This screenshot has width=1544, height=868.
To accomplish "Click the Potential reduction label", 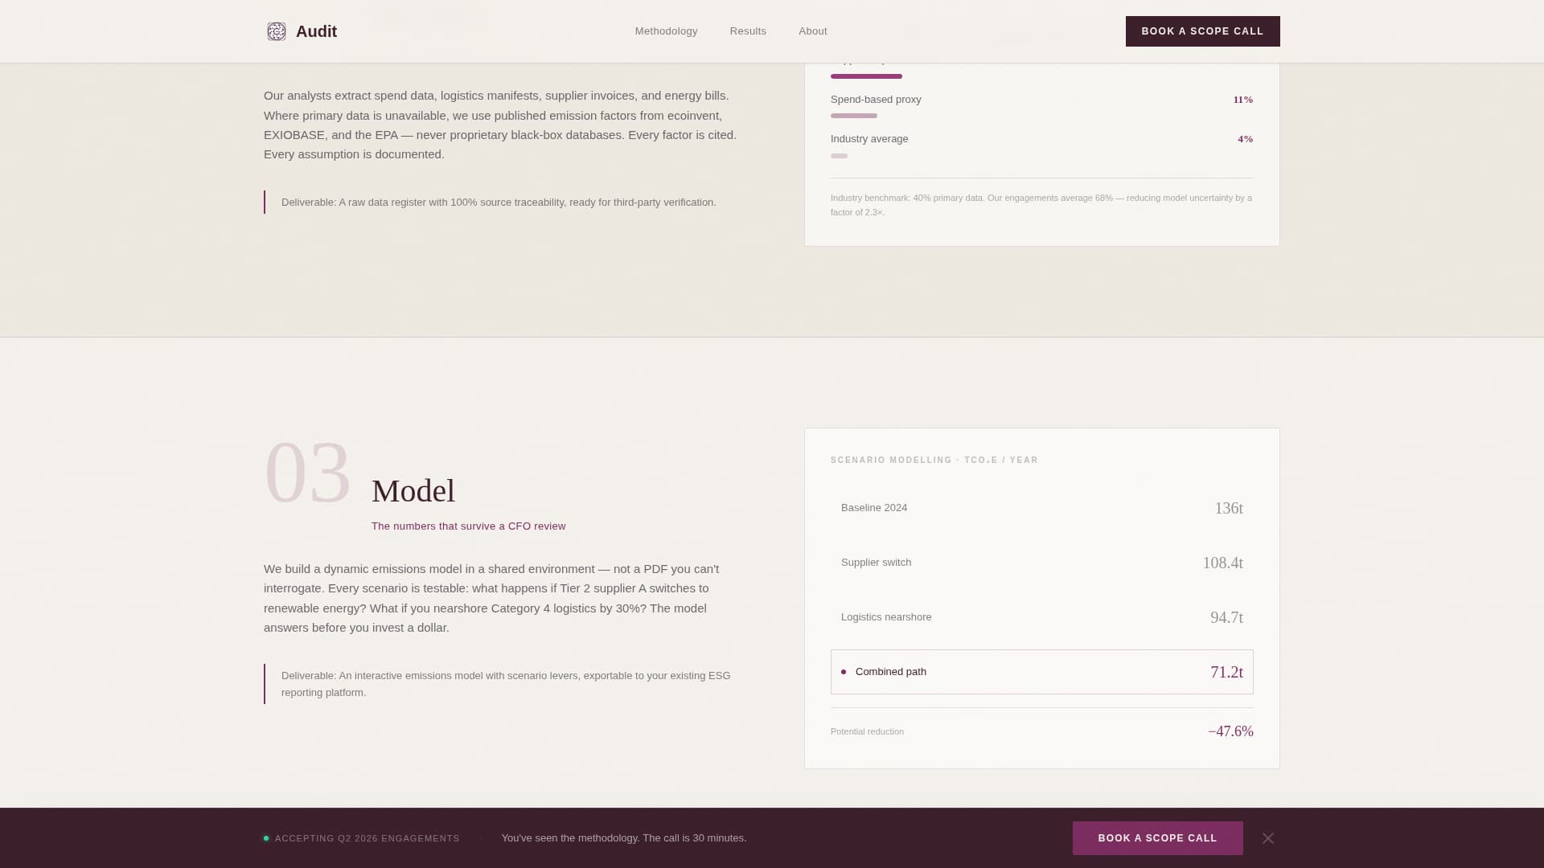I will click(867, 732).
